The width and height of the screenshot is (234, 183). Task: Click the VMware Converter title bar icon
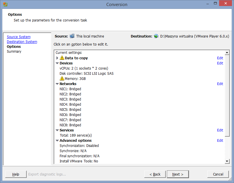click(5, 4)
